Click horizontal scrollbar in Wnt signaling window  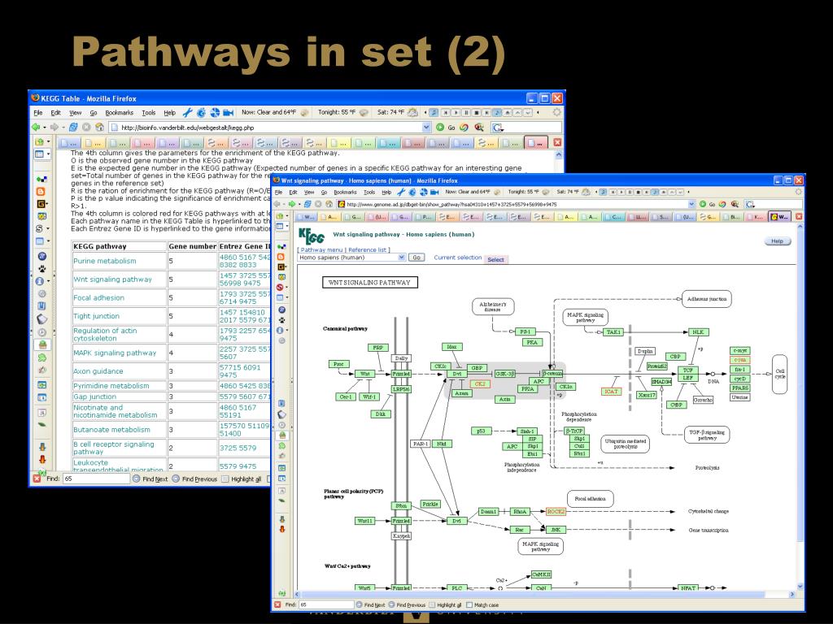coord(544,595)
